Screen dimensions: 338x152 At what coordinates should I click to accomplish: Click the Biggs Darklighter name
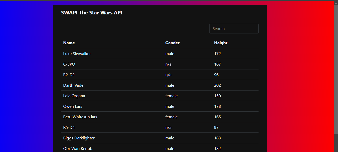pos(79,138)
